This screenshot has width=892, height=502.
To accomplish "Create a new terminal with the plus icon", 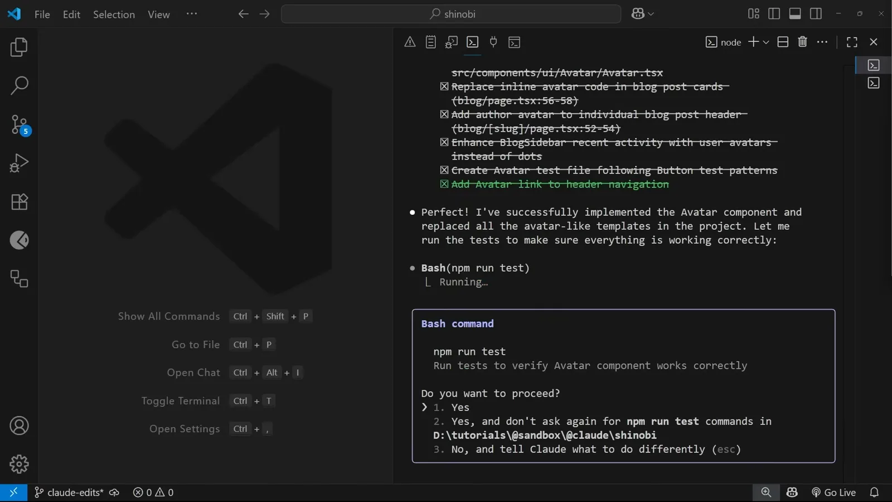I will coord(753,42).
